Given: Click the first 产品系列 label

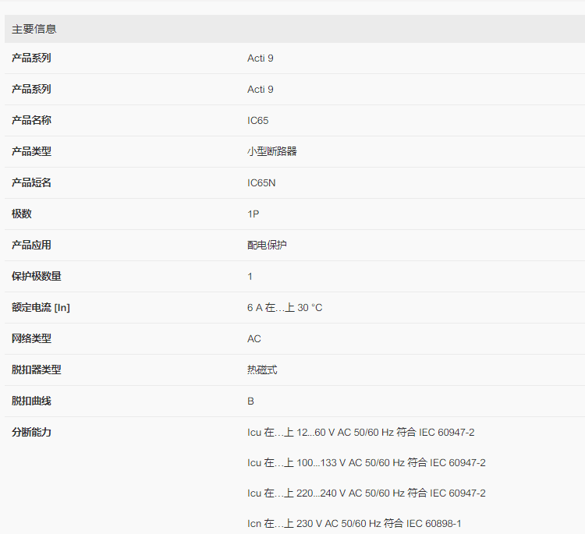Looking at the screenshot, I should [x=31, y=58].
